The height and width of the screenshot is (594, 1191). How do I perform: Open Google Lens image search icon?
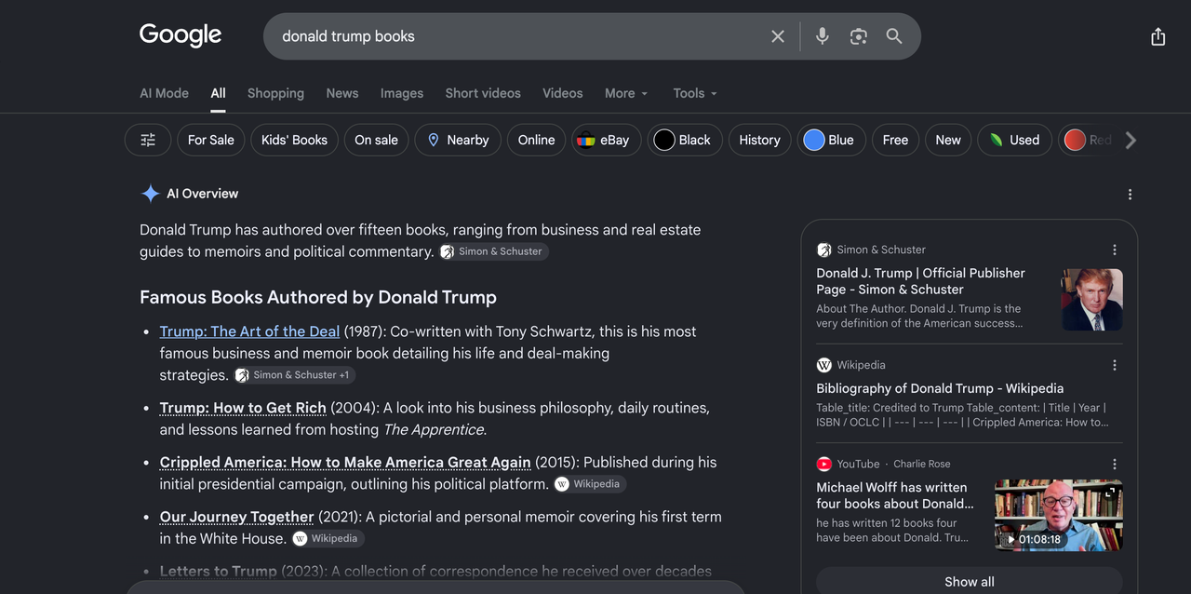pos(858,36)
